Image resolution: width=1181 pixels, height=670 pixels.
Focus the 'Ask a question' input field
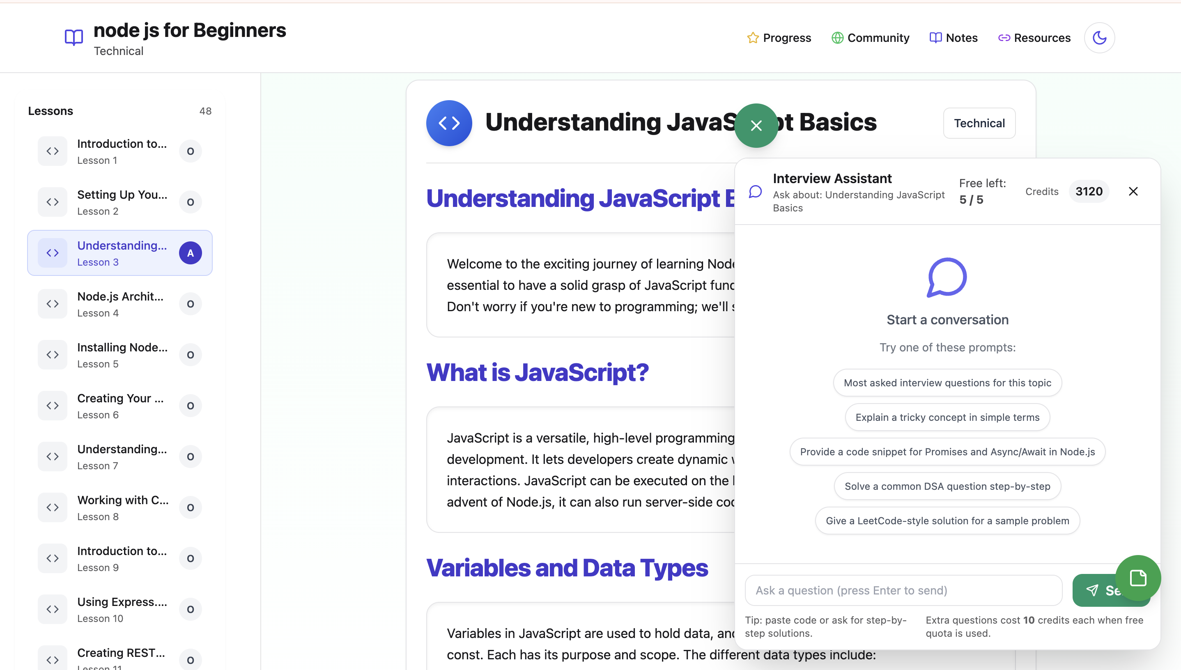(903, 590)
